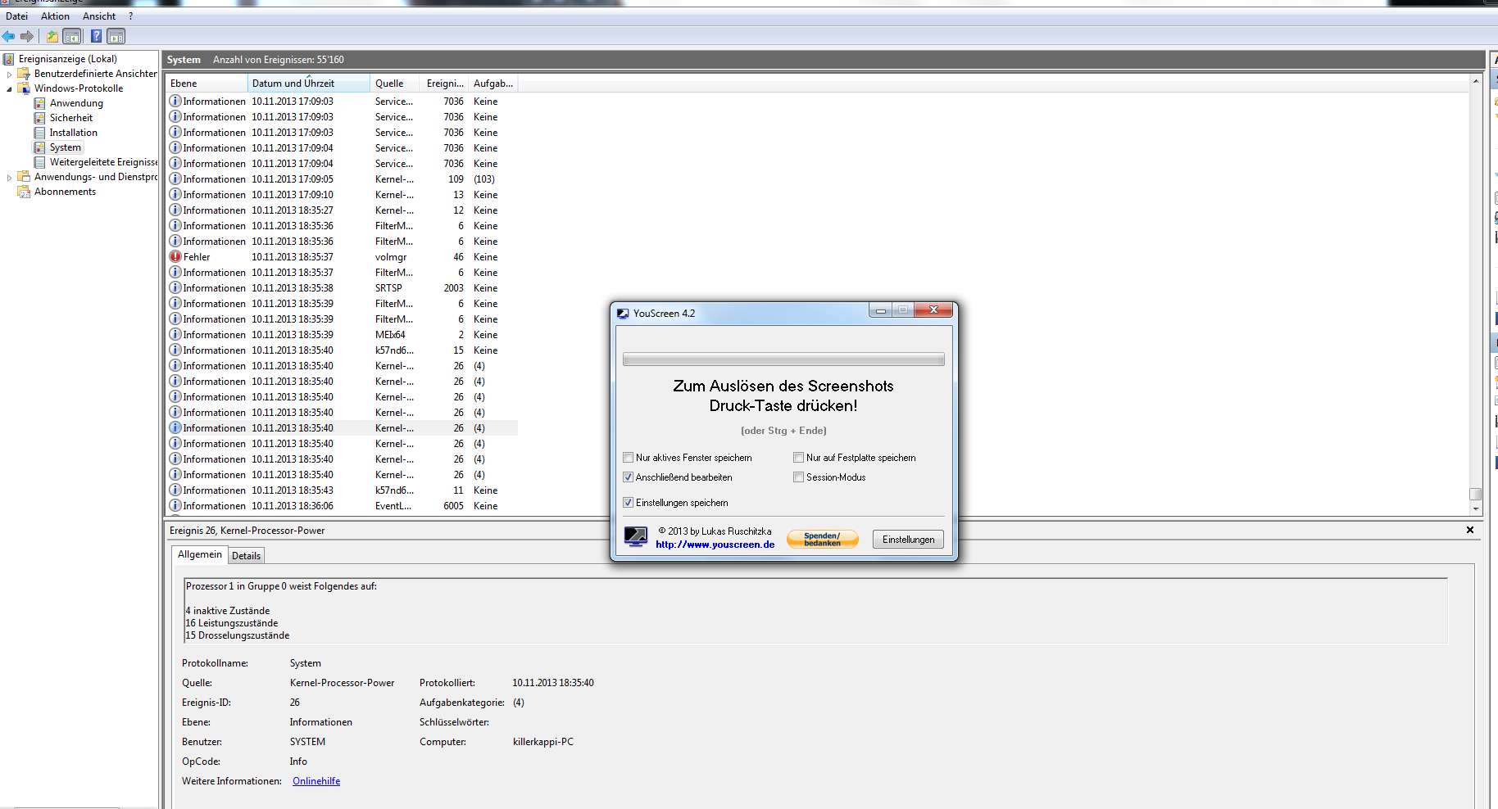This screenshot has height=809, width=1498.
Task: Select Installation log in the tree
Action: coord(73,133)
